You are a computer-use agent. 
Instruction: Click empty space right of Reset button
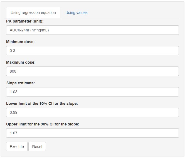coord(111,147)
